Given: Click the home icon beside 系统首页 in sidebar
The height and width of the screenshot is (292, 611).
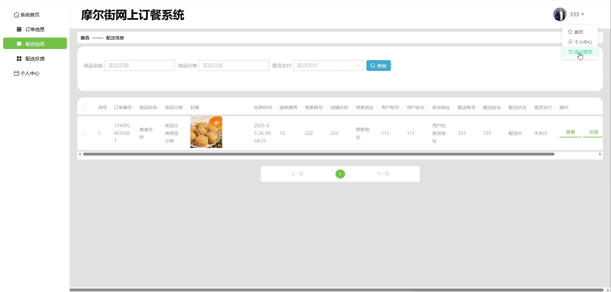Looking at the screenshot, I should tap(17, 15).
